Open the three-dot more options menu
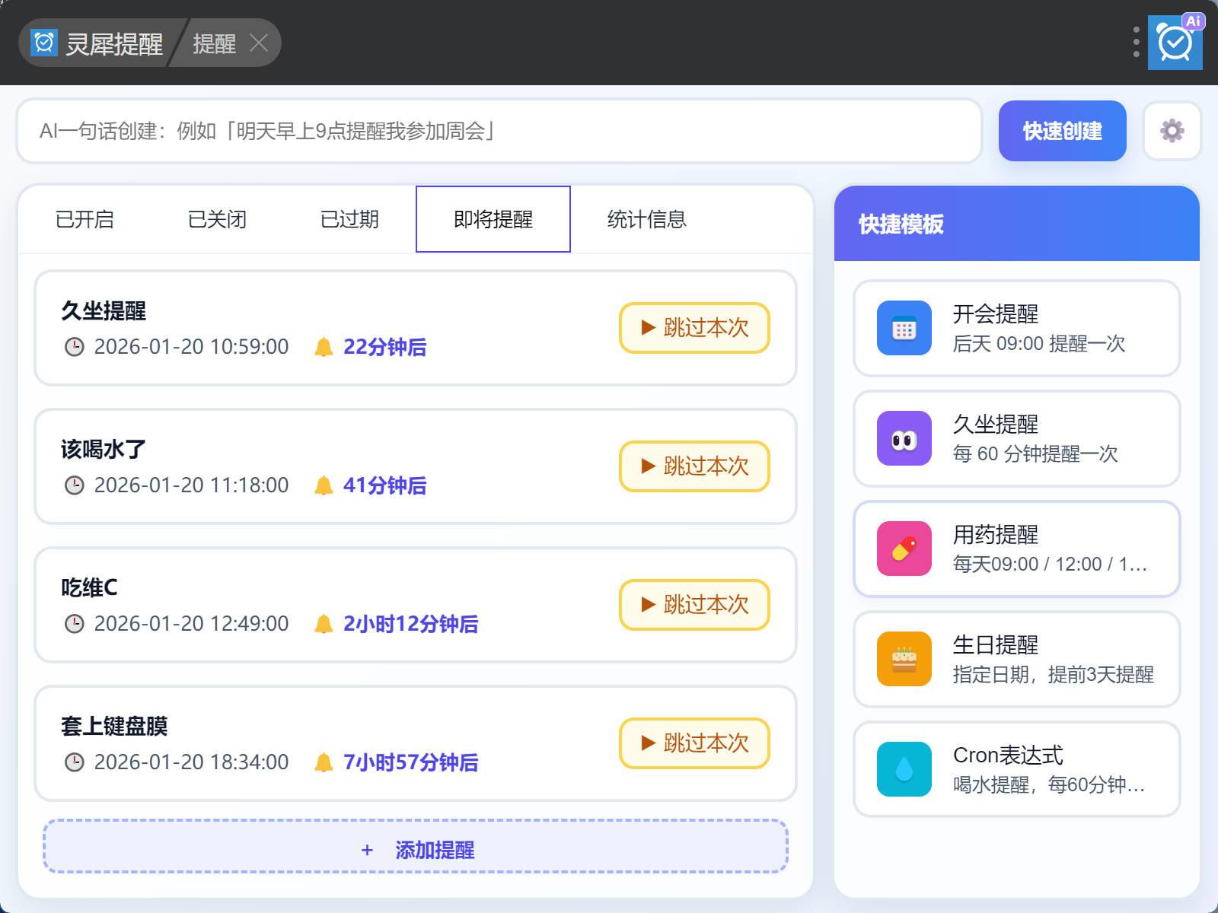 [x=1136, y=43]
